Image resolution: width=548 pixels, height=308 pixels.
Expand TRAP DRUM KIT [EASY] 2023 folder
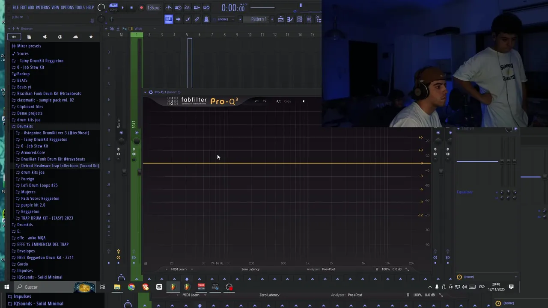(47, 218)
